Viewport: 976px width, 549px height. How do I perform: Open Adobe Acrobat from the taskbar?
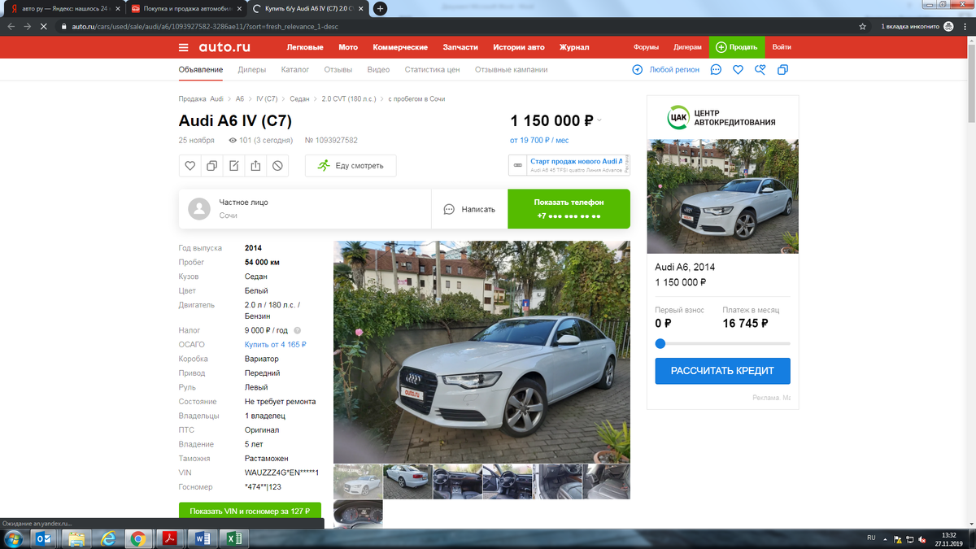(172, 538)
